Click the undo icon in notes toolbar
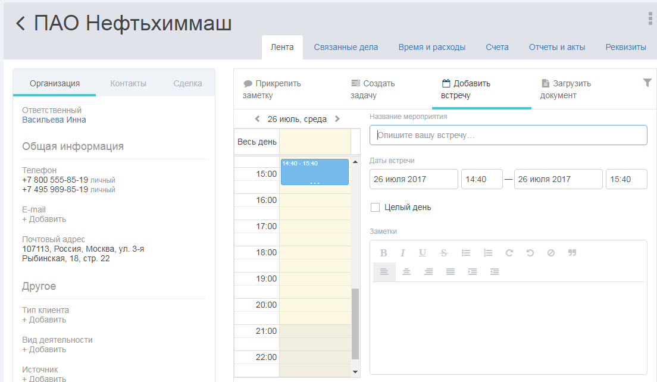This screenshot has width=657, height=382. click(x=530, y=253)
